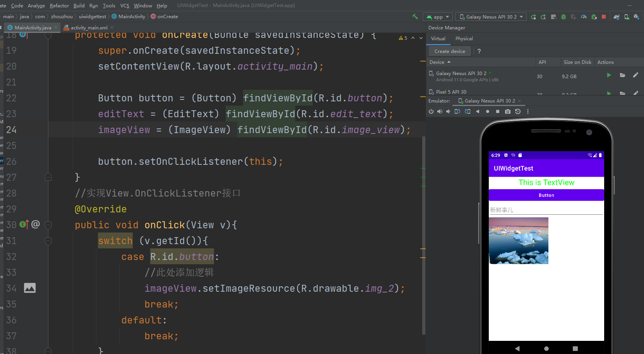
Task: Go to previous highlighted error arrow
Action: click(x=413, y=38)
